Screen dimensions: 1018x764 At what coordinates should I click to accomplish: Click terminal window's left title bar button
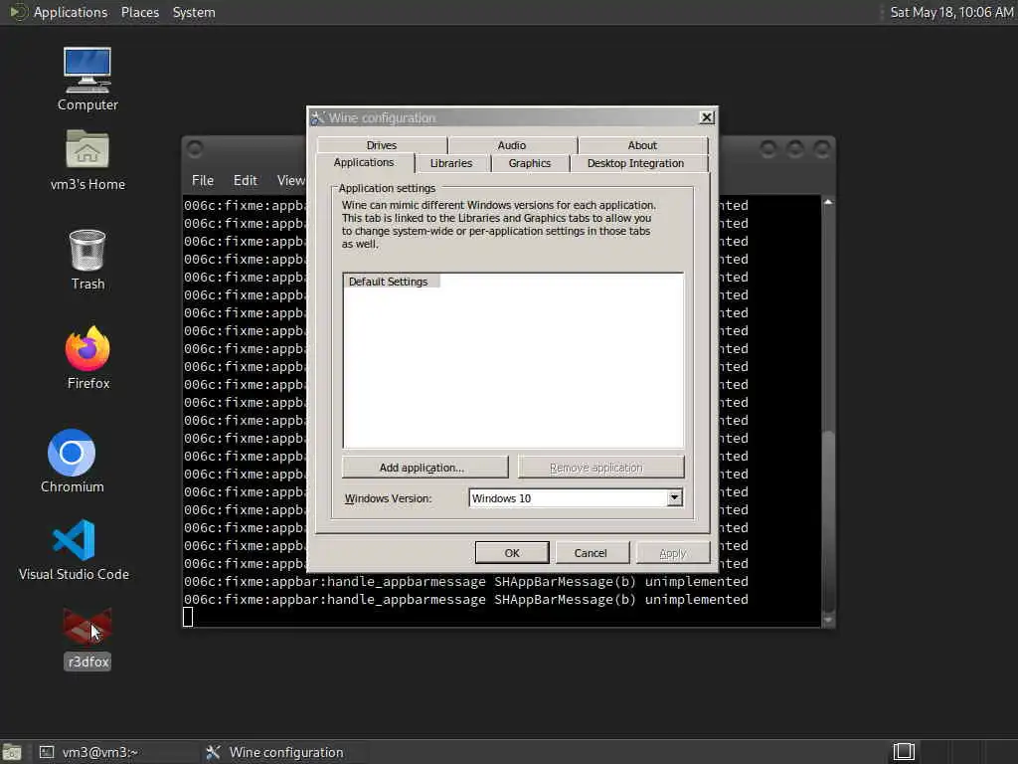195,149
